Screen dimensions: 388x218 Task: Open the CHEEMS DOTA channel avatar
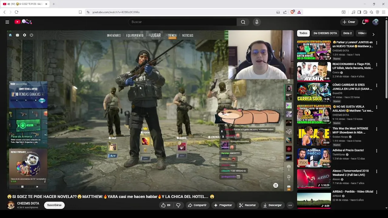pos(11,205)
